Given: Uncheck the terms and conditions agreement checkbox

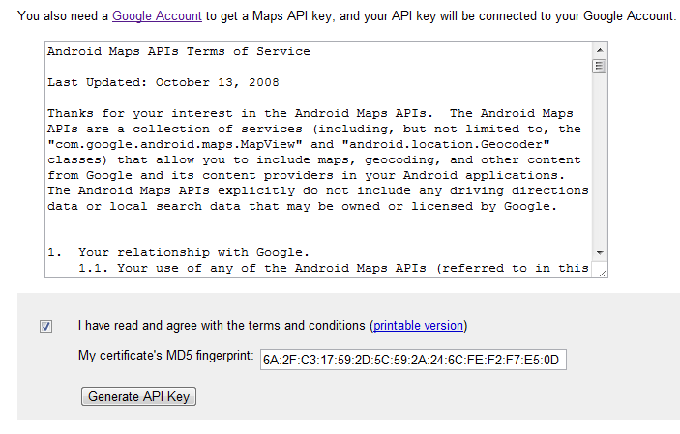Looking at the screenshot, I should 46,326.
